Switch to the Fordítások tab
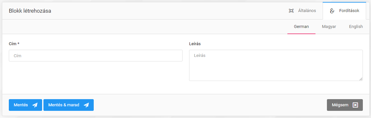This screenshot has width=371, height=118. pos(345,11)
